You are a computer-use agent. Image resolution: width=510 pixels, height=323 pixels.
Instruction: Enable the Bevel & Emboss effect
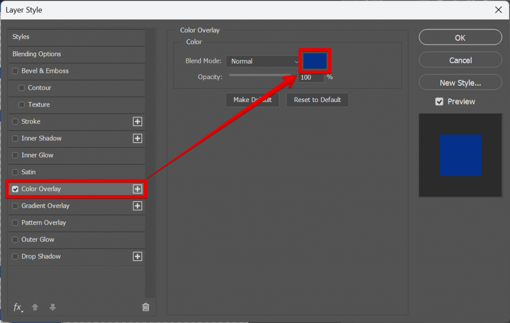[15, 71]
